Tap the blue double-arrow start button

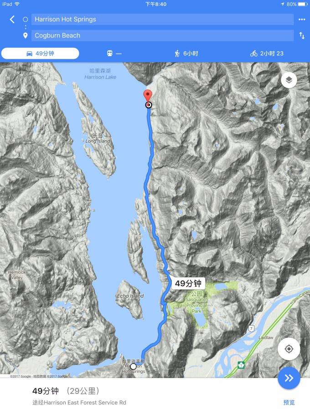click(x=289, y=378)
